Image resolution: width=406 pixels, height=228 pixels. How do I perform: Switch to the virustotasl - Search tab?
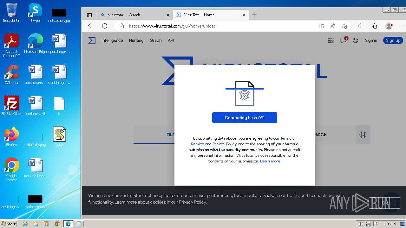pos(134,15)
